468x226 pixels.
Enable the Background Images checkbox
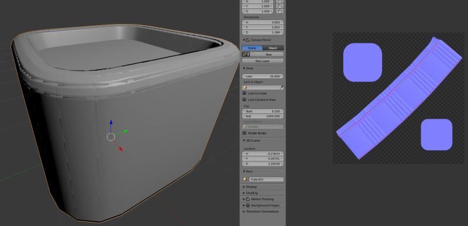click(x=247, y=206)
